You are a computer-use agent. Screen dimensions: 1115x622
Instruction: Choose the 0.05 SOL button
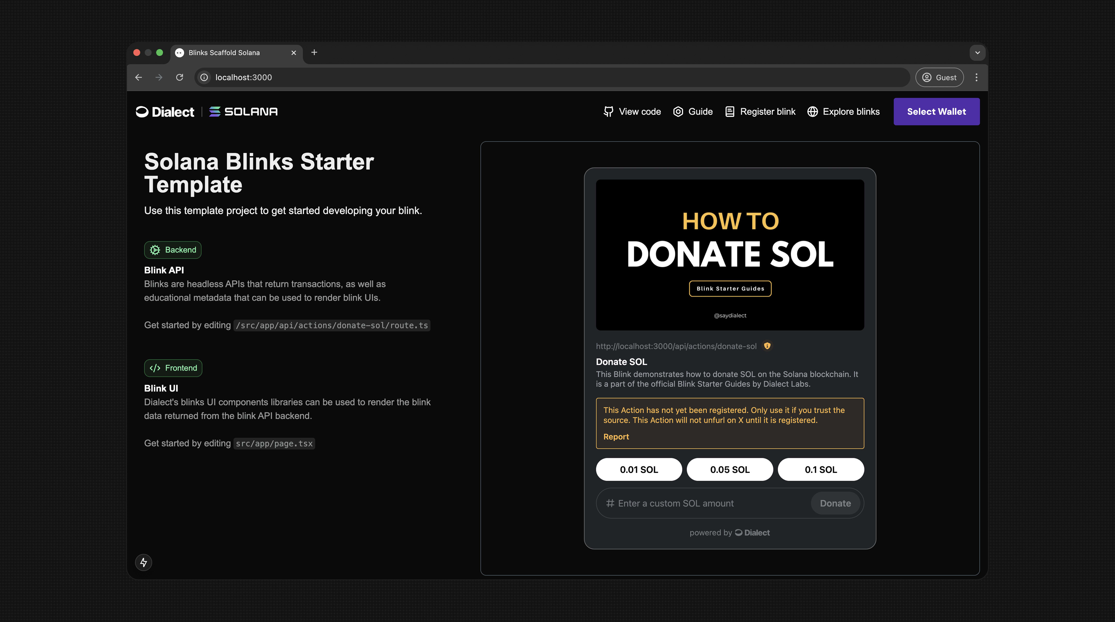pos(730,469)
